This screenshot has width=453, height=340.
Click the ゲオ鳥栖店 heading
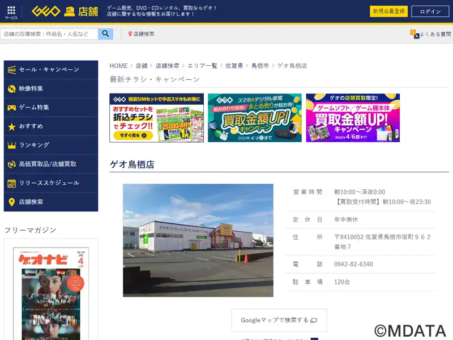132,164
